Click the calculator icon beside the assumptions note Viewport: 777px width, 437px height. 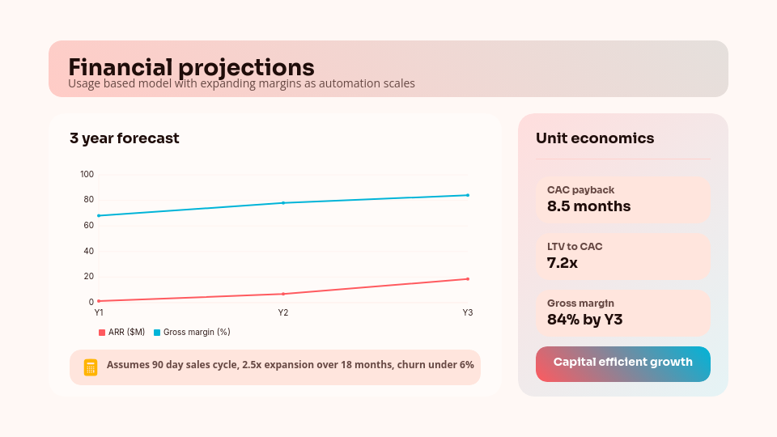[91, 367]
